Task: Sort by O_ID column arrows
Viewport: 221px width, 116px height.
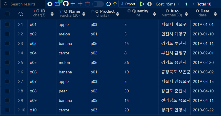Action: tap(52, 14)
